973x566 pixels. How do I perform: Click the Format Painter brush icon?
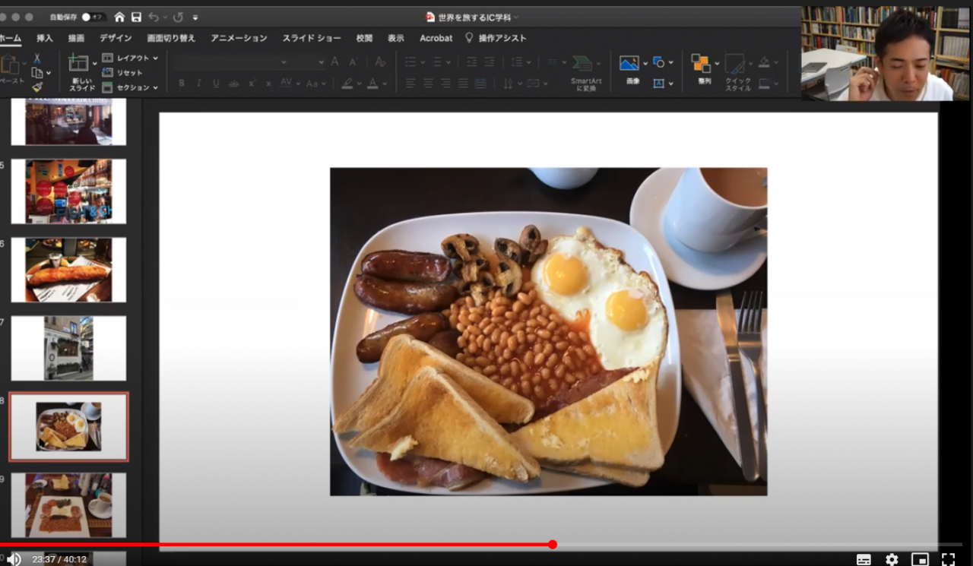[x=36, y=87]
